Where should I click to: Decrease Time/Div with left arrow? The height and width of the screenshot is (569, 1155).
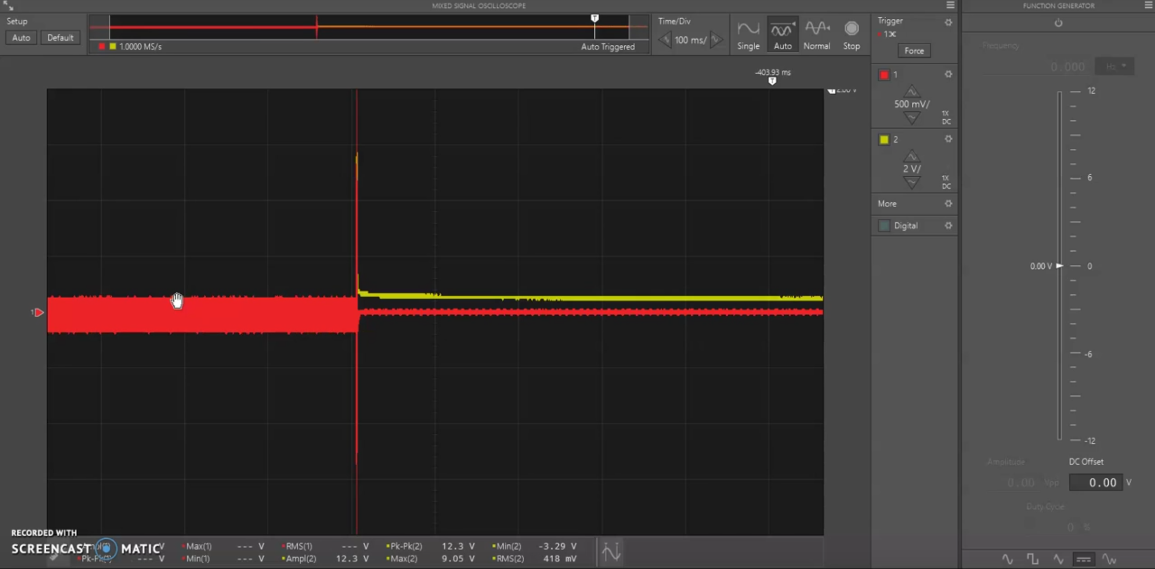[x=665, y=40]
